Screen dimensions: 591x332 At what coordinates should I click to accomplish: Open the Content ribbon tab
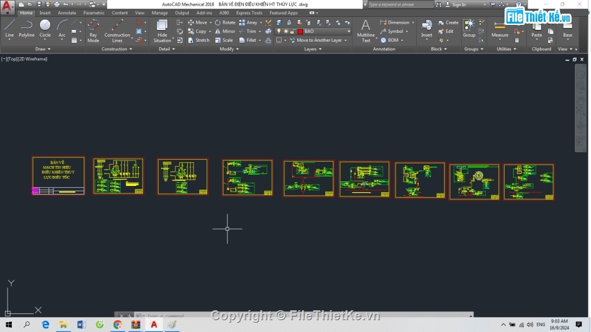click(119, 13)
